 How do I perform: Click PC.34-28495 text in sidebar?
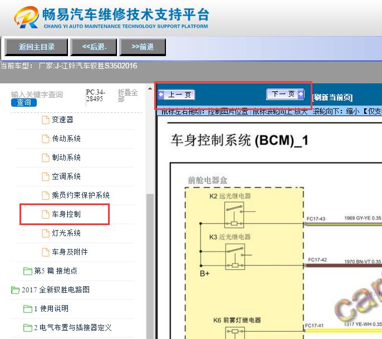[96, 96]
